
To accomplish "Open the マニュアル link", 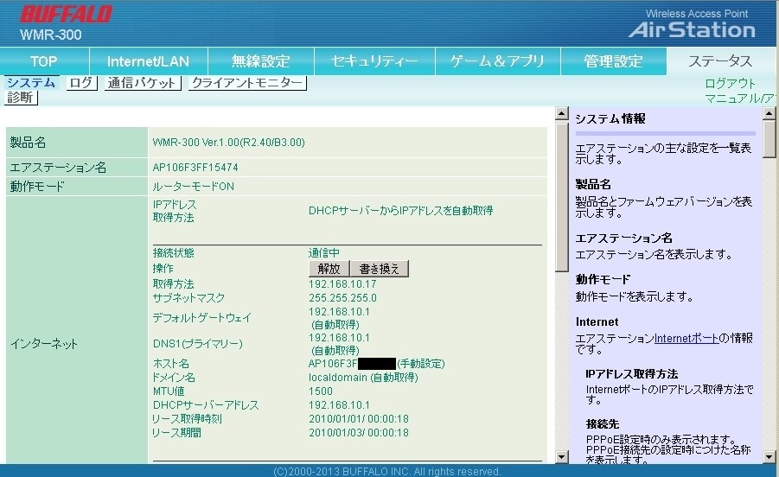I will 740,99.
